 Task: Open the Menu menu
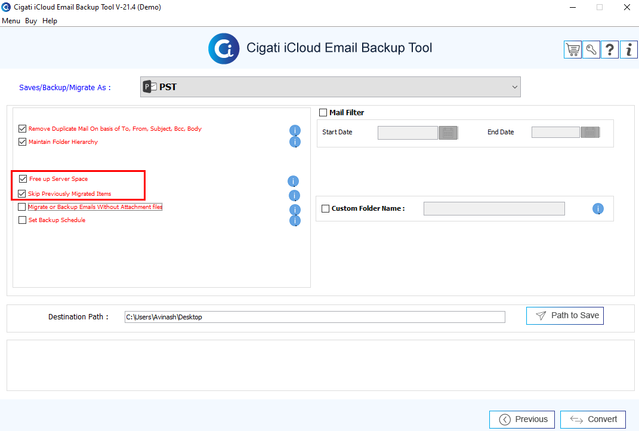click(x=11, y=21)
